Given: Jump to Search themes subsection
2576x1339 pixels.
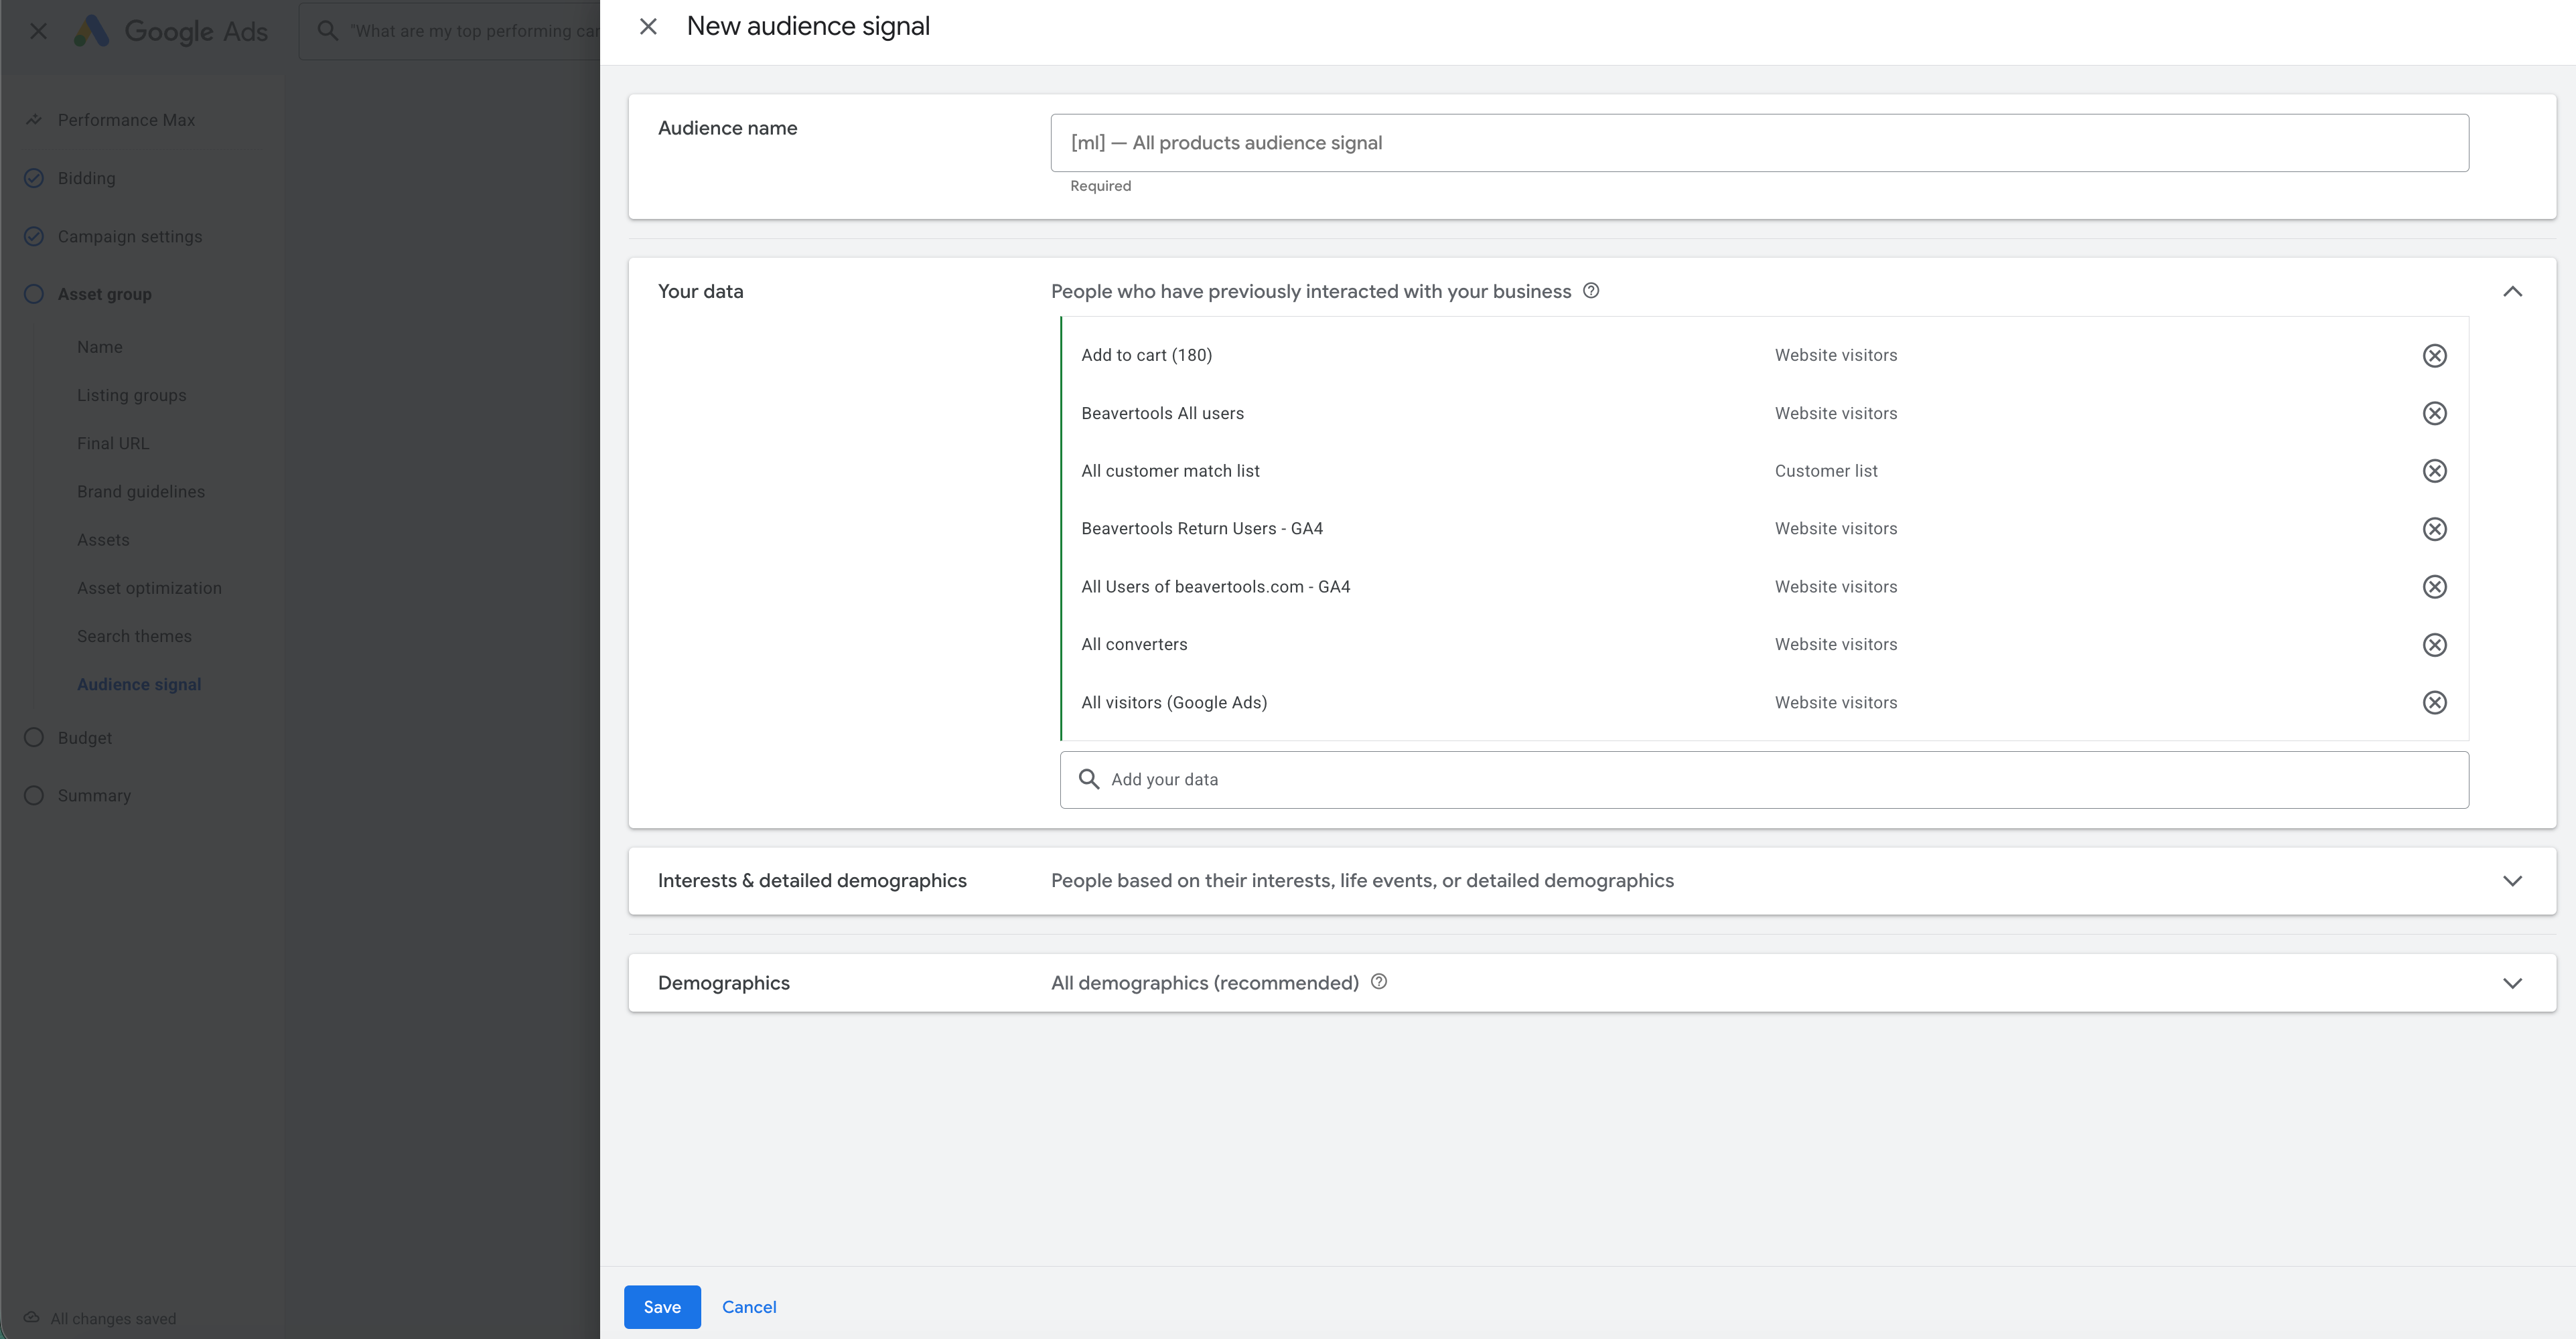Looking at the screenshot, I should coord(134,635).
